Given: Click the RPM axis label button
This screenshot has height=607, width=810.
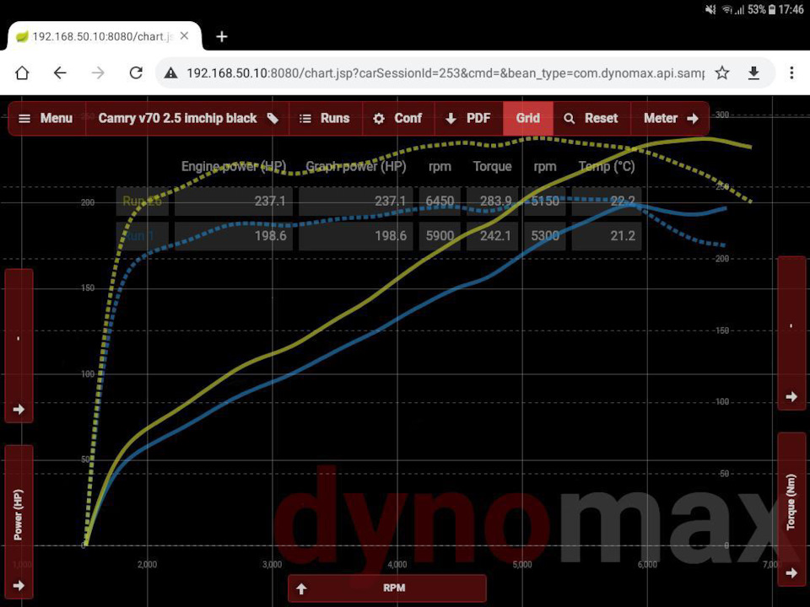Looking at the screenshot, I should (387, 588).
